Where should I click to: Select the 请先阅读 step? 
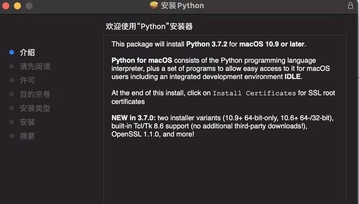click(x=35, y=66)
